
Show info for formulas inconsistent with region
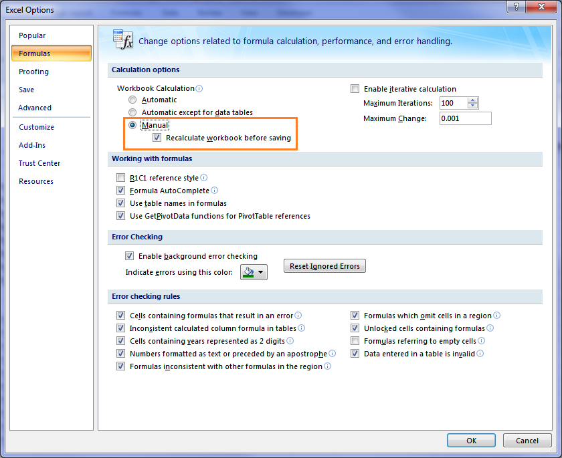pos(327,366)
